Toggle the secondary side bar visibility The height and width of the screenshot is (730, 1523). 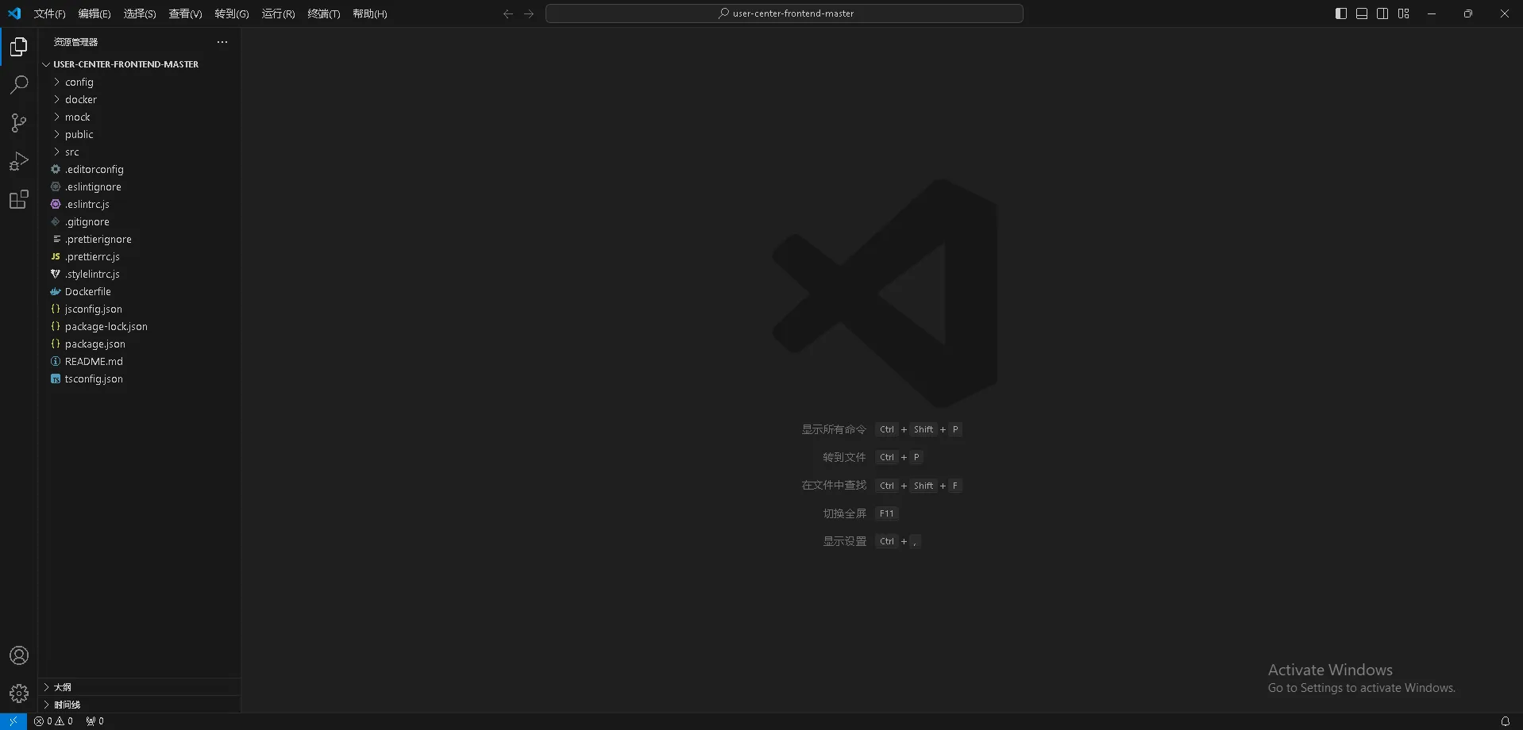(x=1382, y=13)
